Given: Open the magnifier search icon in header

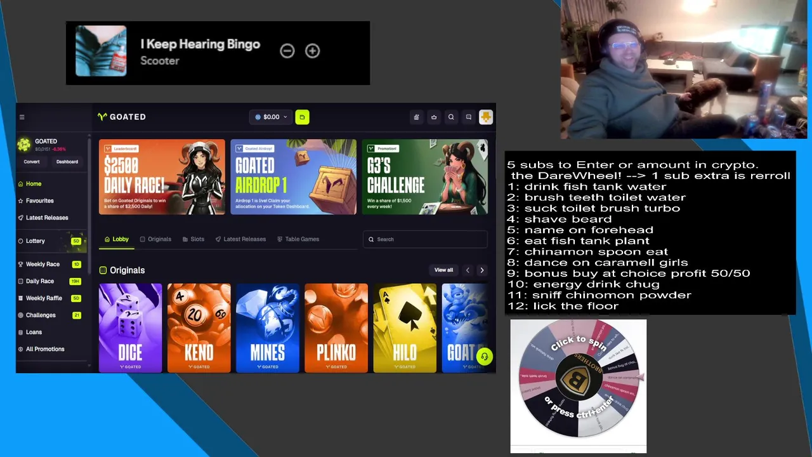Looking at the screenshot, I should click(451, 117).
